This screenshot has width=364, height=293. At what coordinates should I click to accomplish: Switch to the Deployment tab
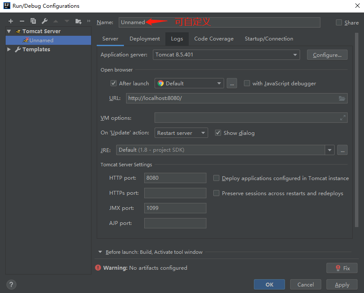[x=145, y=39]
